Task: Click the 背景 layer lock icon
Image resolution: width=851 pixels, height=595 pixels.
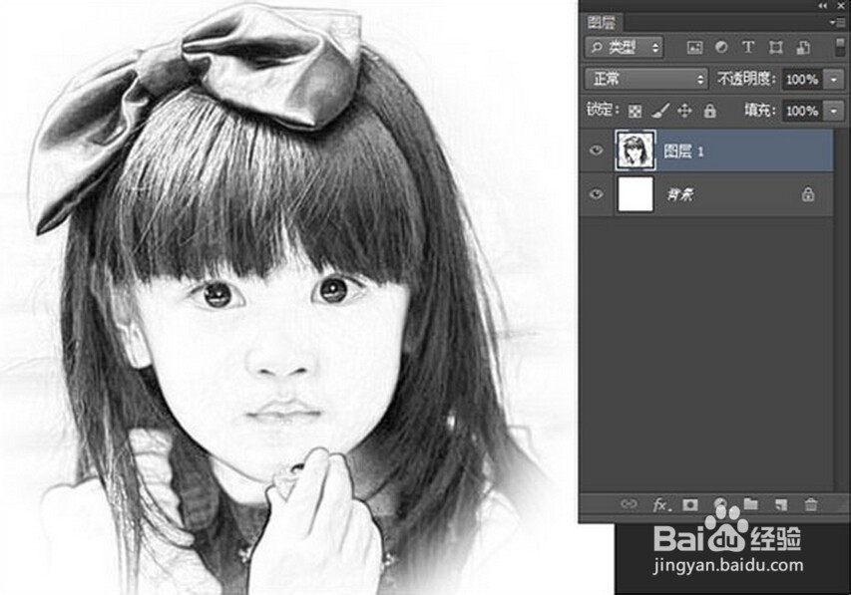Action: [x=808, y=193]
